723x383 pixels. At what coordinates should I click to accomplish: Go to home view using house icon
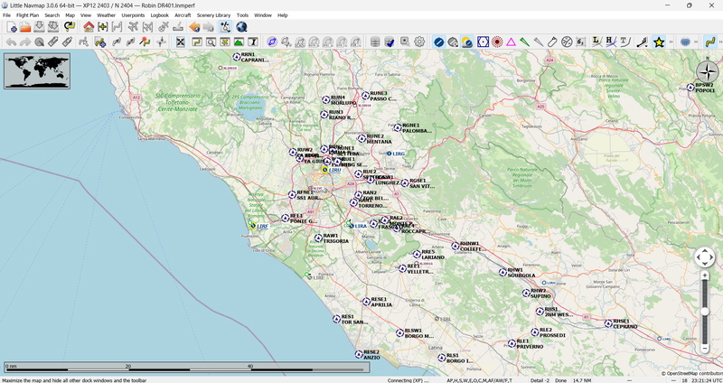[x=89, y=27]
